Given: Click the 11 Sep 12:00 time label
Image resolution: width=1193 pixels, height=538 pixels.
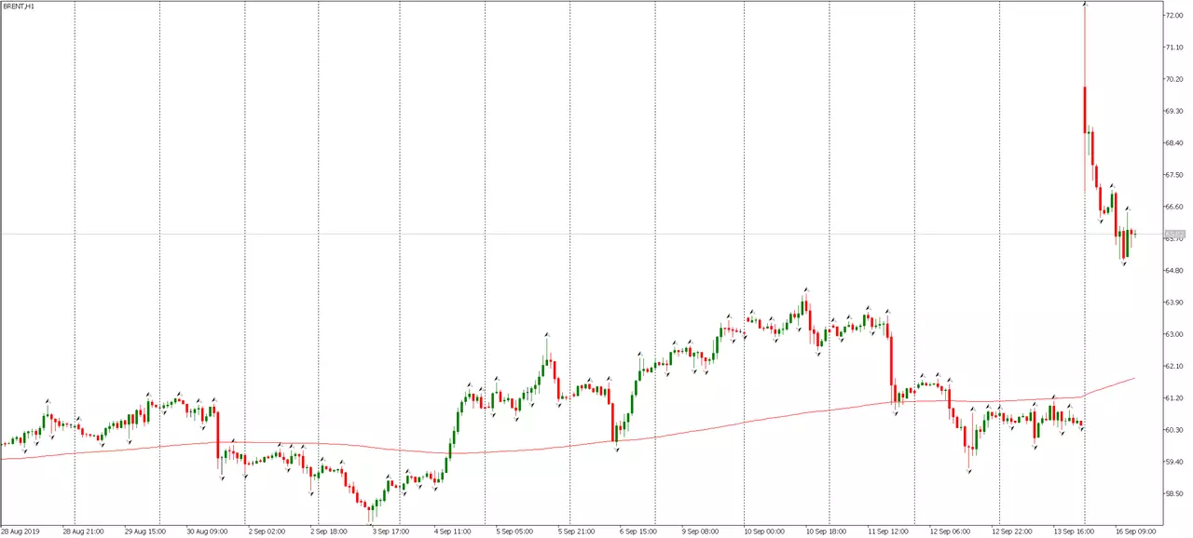Looking at the screenshot, I should 886,531.
